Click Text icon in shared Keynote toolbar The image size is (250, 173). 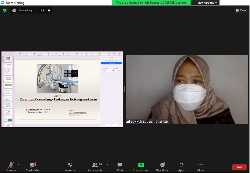56,54
